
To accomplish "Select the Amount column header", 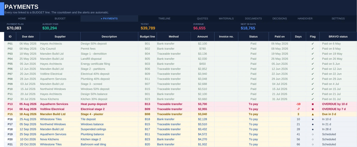I will [x=202, y=37].
